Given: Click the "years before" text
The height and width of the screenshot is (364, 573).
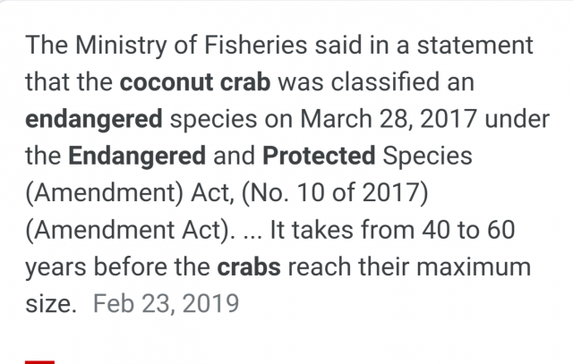Looking at the screenshot, I should pyautogui.click(x=116, y=267).
